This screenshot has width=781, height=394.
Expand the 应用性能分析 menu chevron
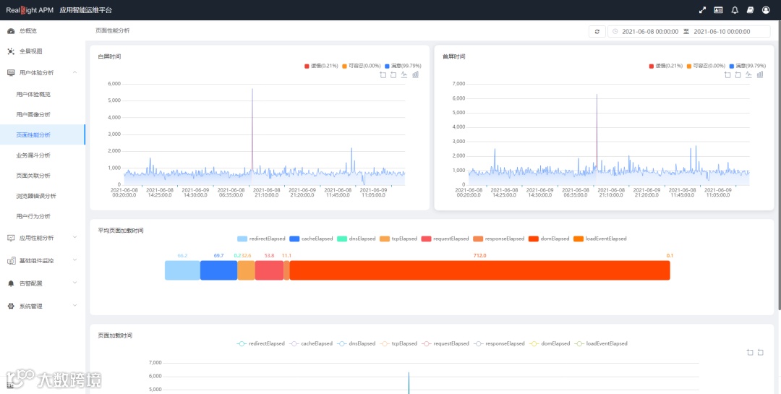point(74,238)
